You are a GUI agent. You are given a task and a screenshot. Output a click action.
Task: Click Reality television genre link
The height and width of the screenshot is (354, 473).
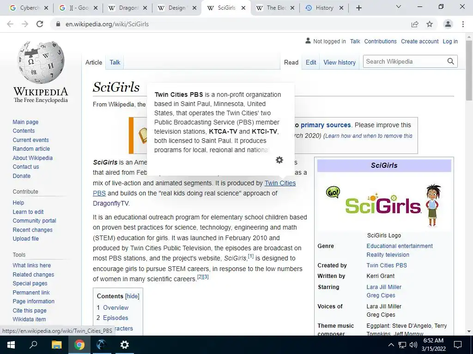coord(388,254)
